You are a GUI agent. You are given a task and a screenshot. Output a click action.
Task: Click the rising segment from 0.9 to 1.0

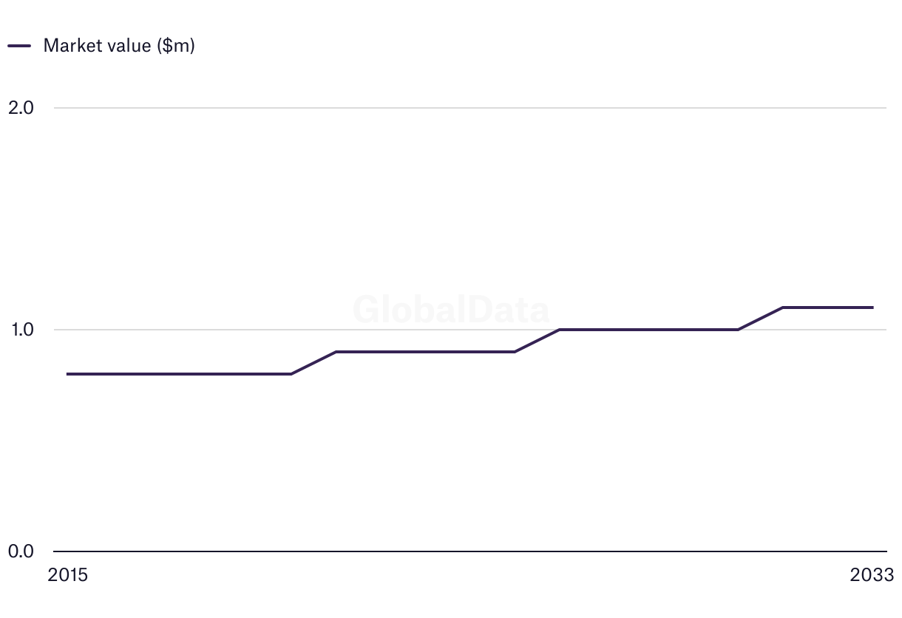point(537,341)
